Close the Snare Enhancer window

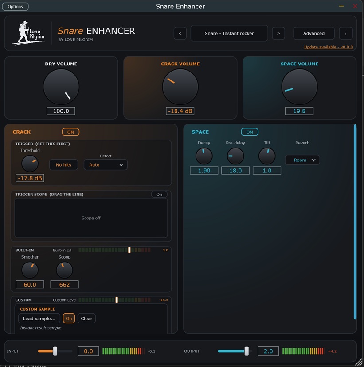pyautogui.click(x=355, y=6)
